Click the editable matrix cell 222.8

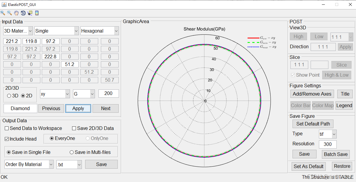tap(51, 57)
